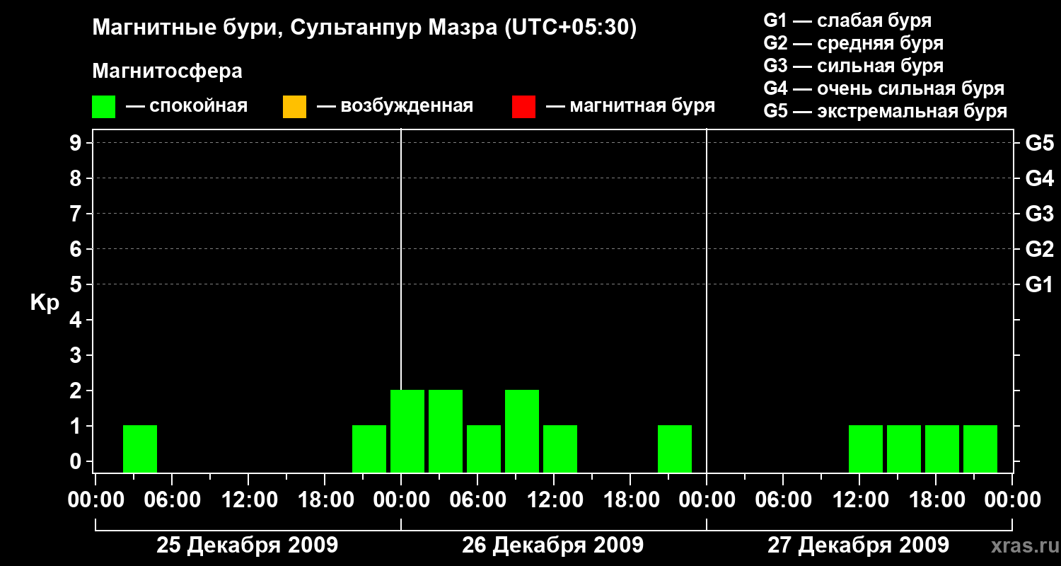Click the final green bar of 27 December
This screenshot has height=566, width=1061.
point(980,449)
